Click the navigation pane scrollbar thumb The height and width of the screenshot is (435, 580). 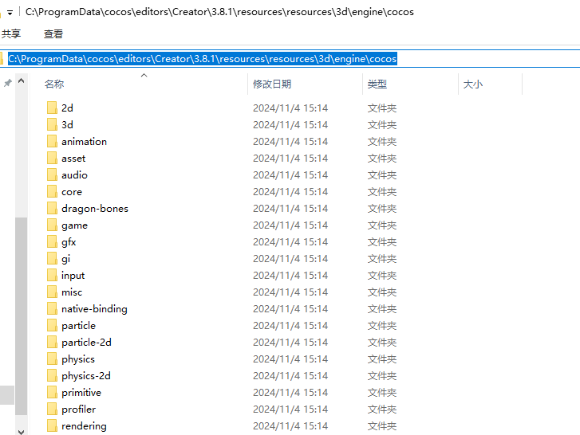coord(21,316)
